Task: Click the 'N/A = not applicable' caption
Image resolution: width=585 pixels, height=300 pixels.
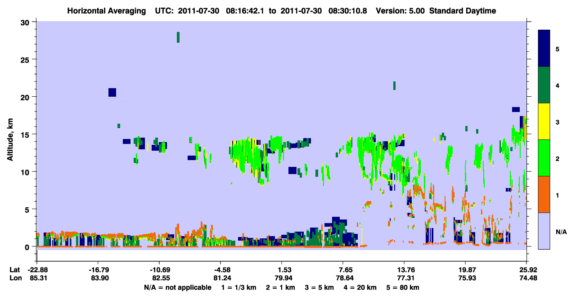Action: 177,287
